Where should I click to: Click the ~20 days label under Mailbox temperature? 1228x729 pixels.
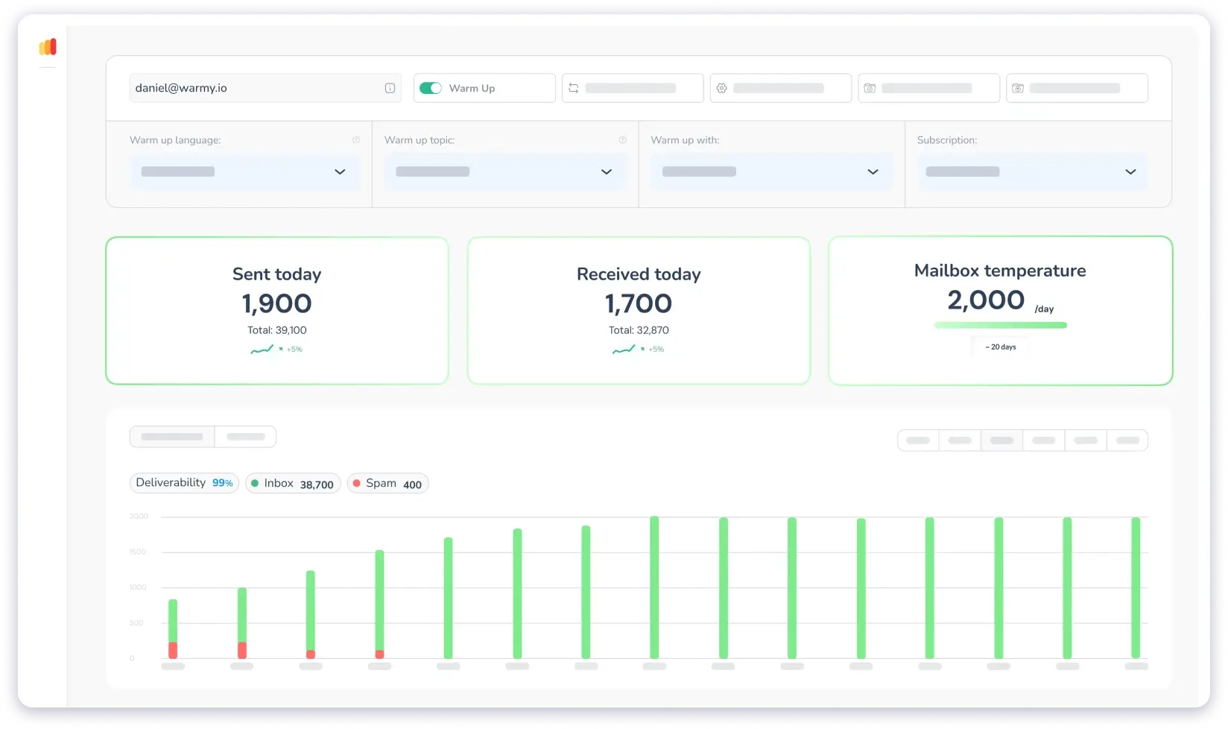pyautogui.click(x=999, y=346)
